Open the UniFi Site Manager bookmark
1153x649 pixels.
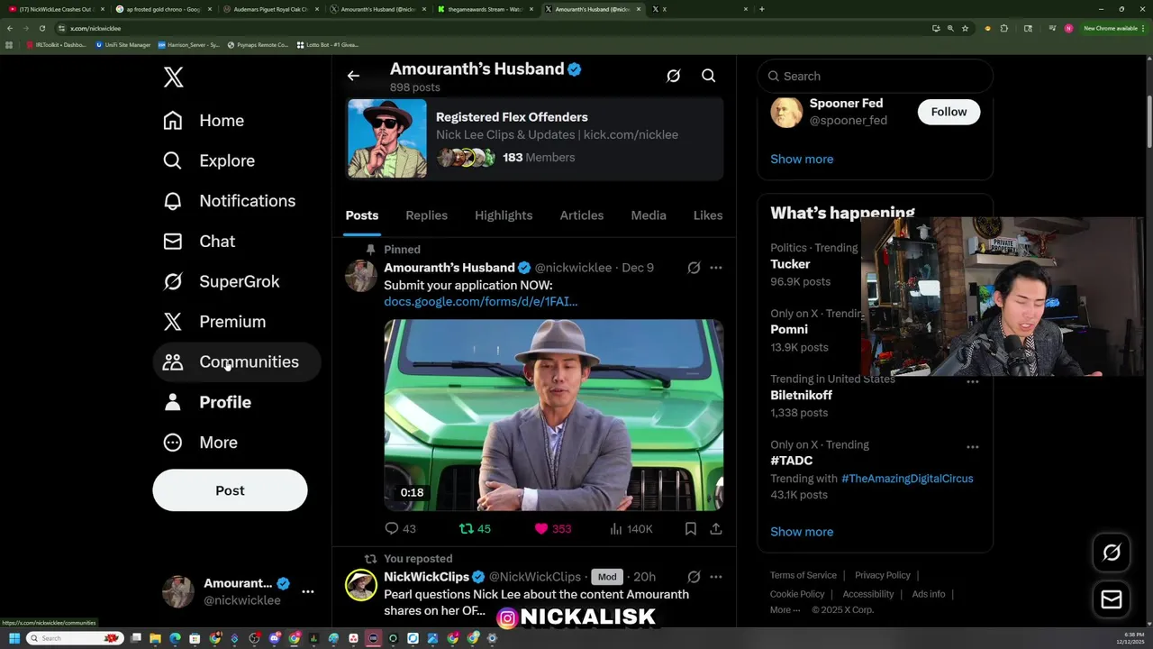click(123, 44)
